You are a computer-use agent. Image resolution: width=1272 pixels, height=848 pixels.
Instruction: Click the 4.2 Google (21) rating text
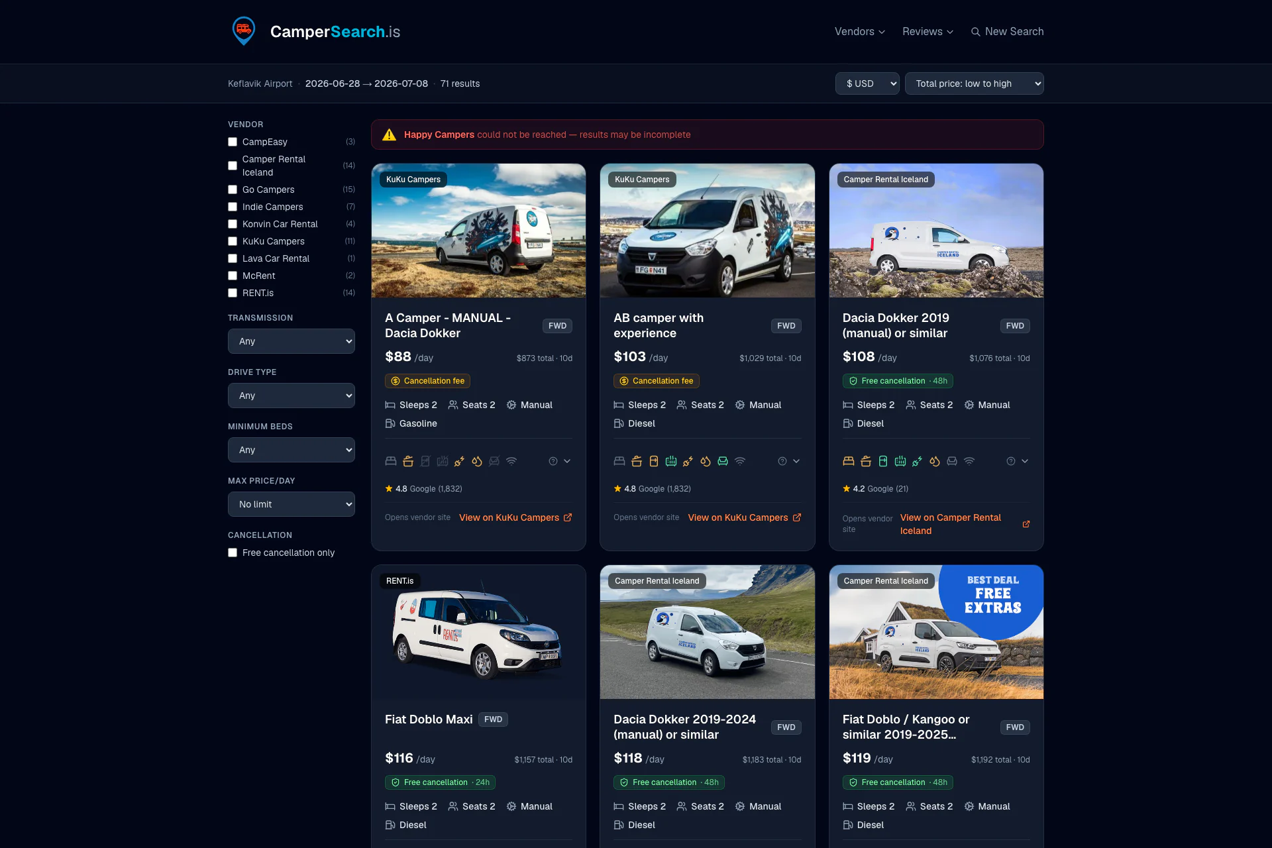click(875, 489)
